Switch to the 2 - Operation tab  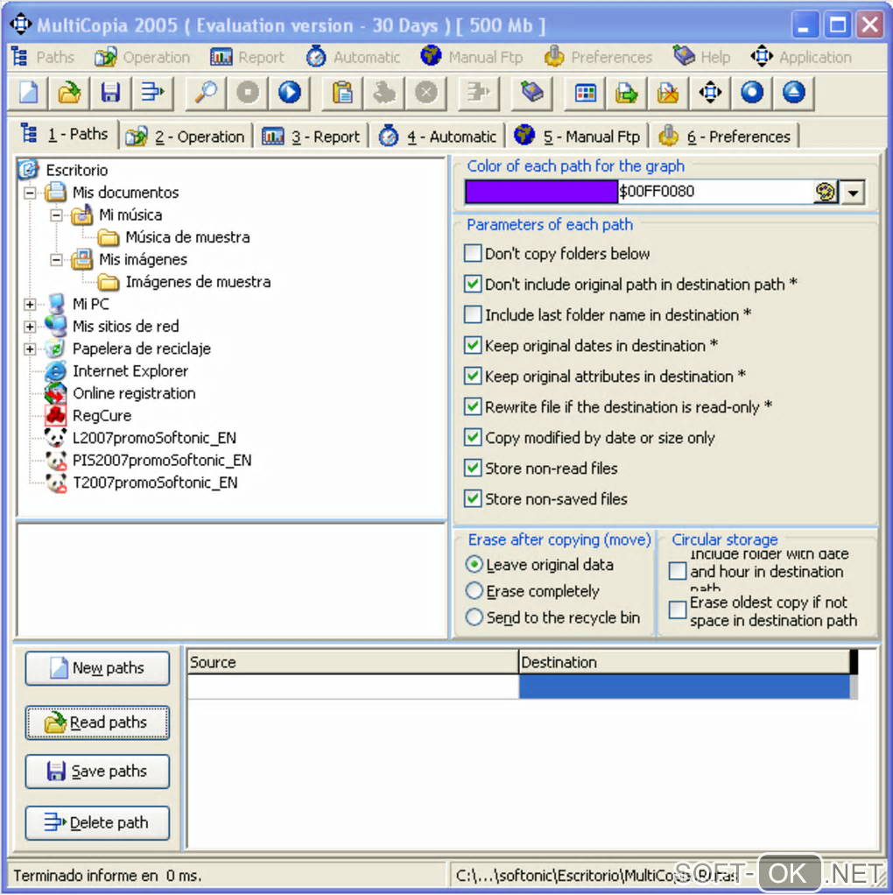[x=186, y=137]
